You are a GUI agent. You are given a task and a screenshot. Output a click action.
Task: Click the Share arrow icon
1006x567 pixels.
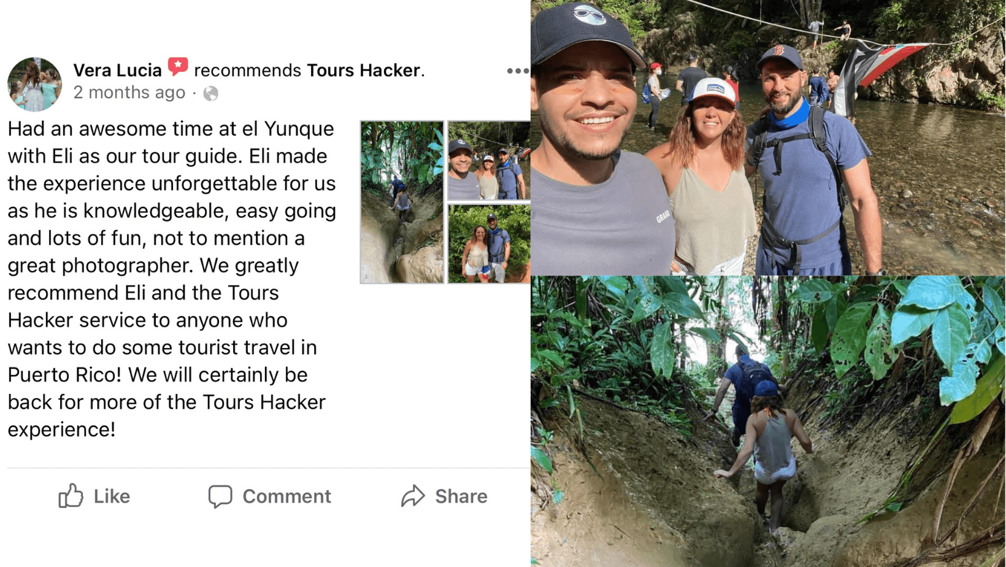[x=413, y=496]
